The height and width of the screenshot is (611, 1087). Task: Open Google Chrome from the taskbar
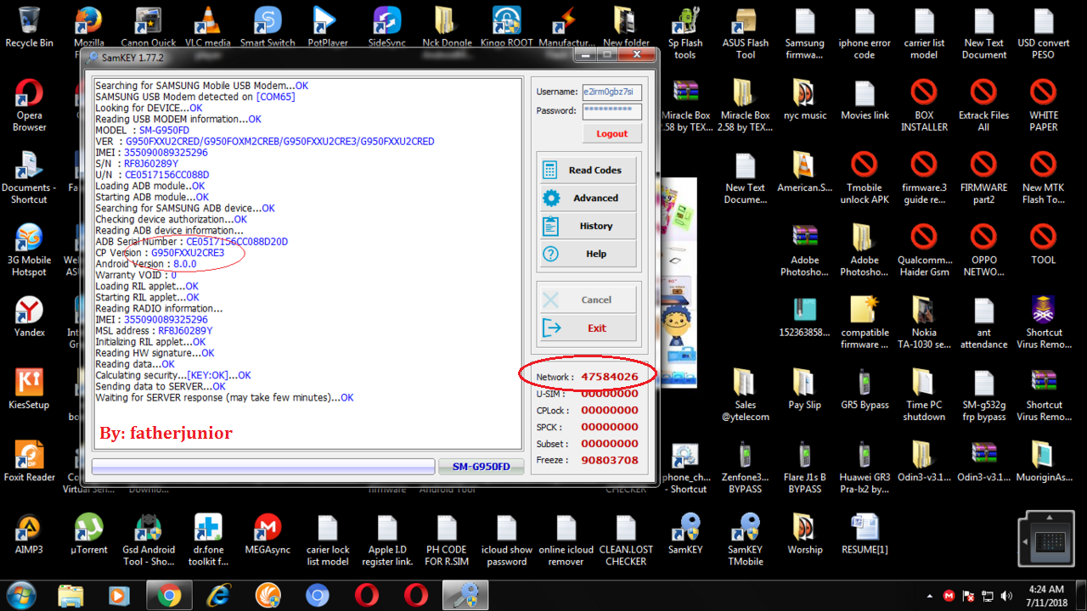point(169,595)
